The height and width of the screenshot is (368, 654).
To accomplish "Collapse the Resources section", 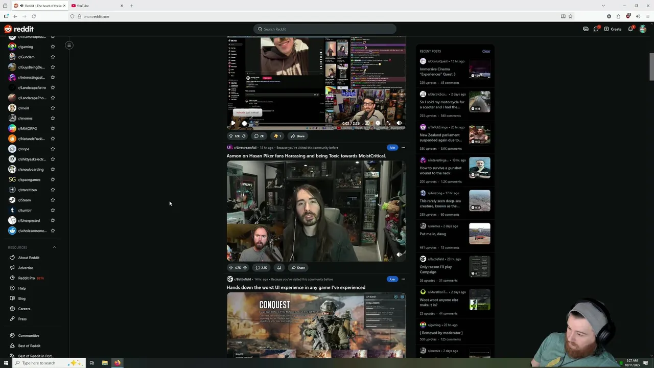I will coord(54,247).
